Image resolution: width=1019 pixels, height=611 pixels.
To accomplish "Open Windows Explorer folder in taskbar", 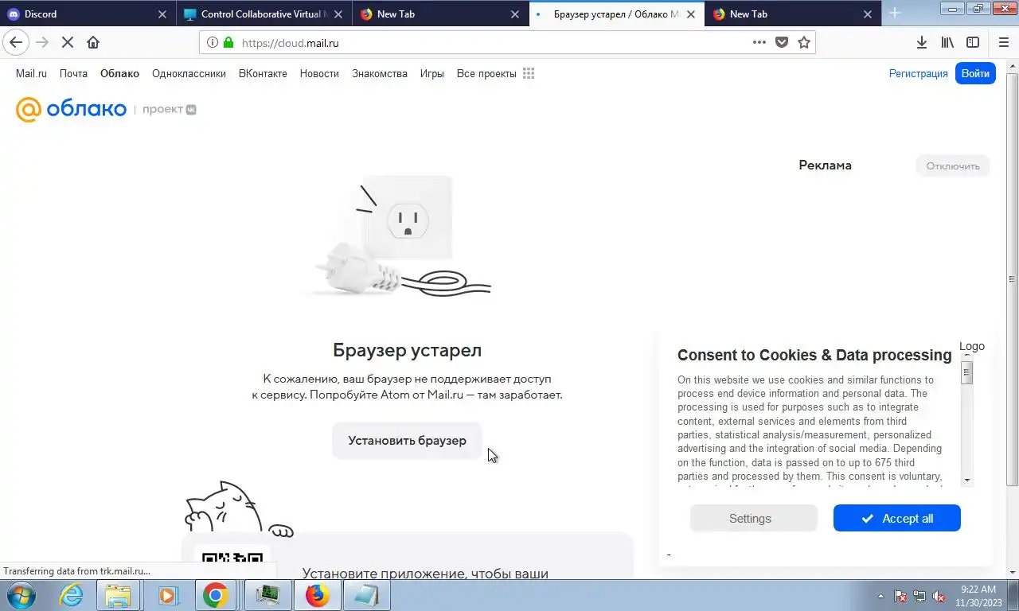I will point(118,595).
